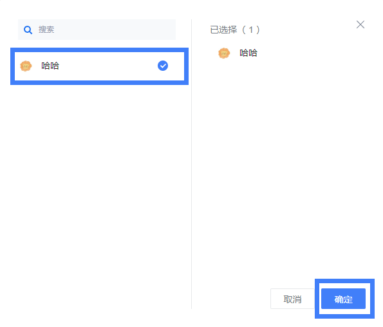The width and height of the screenshot is (383, 327).
Task: Toggle the selection of the 哈哈 contact row
Action: click(x=99, y=66)
